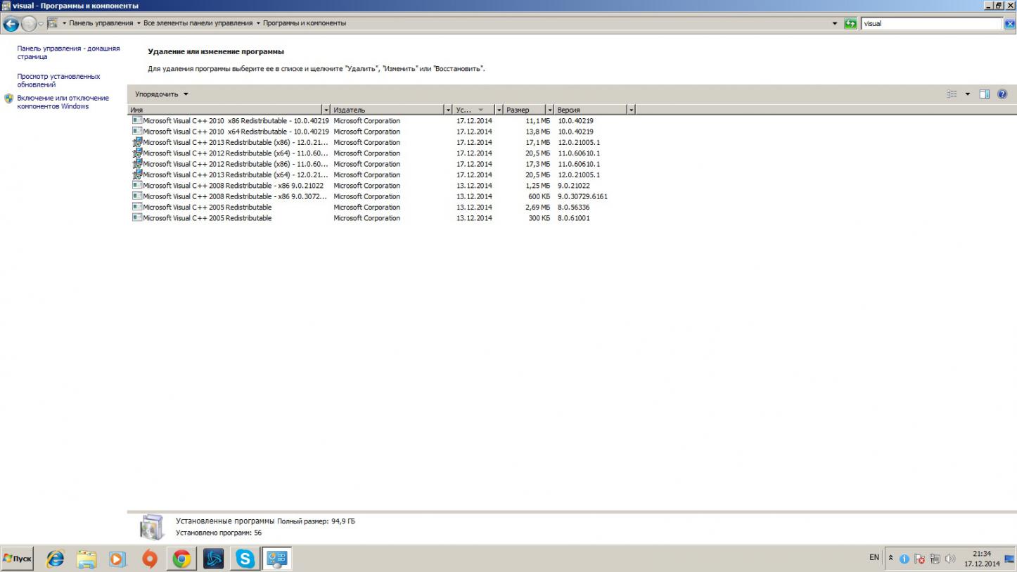Launch Windows Media Player from taskbar
Viewport: 1017px width, 572px height.
117,559
